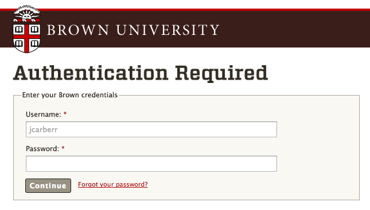Image resolution: width=370 pixels, height=210 pixels.
Task: Click the 'Username:' field label
Action: tap(44, 114)
